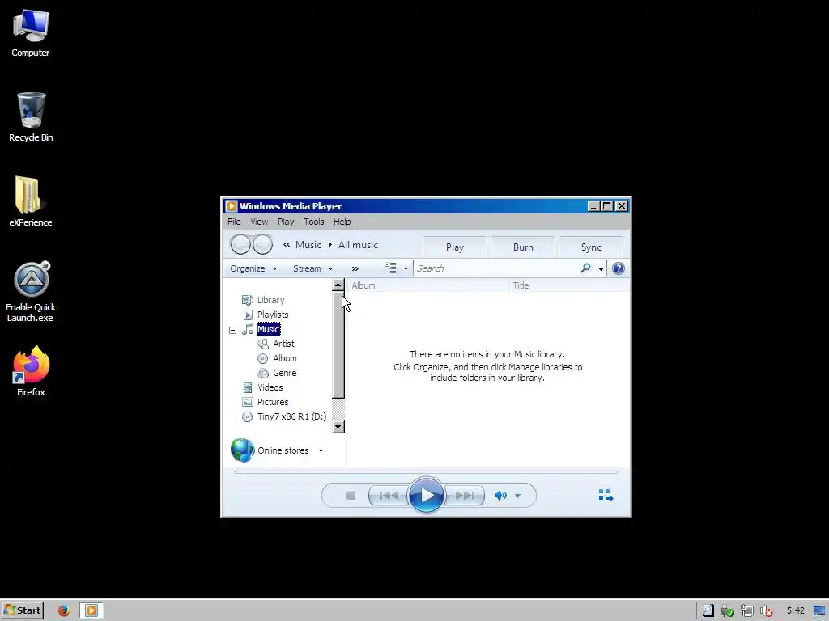Click the Next track button
This screenshot has width=829, height=621.
[x=465, y=496]
